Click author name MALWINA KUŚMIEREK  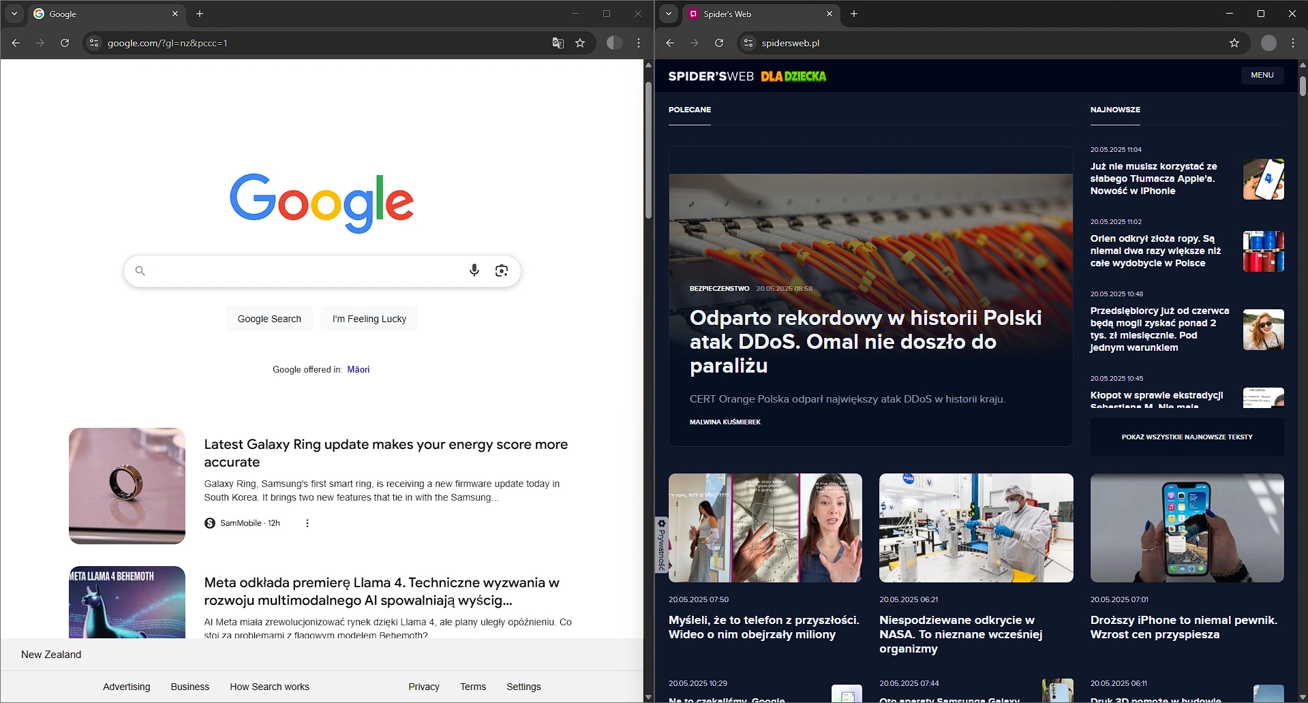[725, 422]
